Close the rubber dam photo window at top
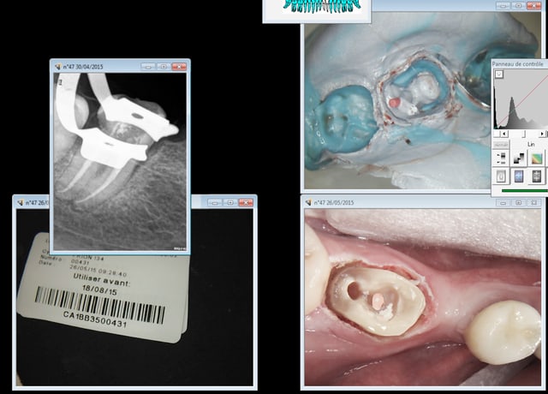 point(534,5)
